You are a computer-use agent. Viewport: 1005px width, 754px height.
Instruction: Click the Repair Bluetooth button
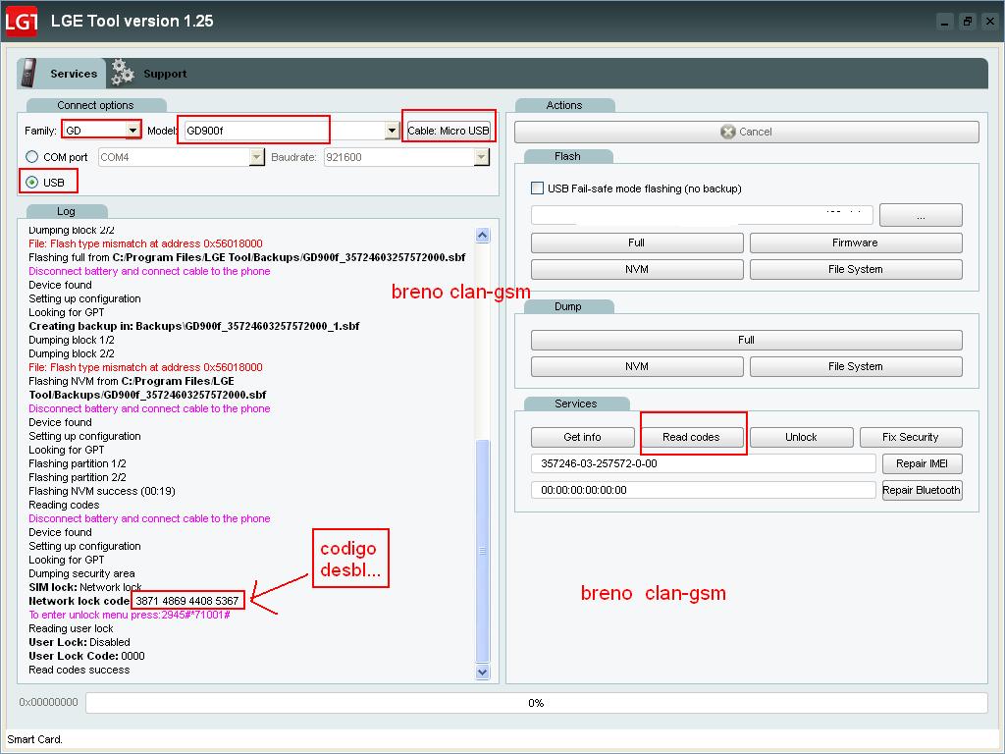click(922, 491)
